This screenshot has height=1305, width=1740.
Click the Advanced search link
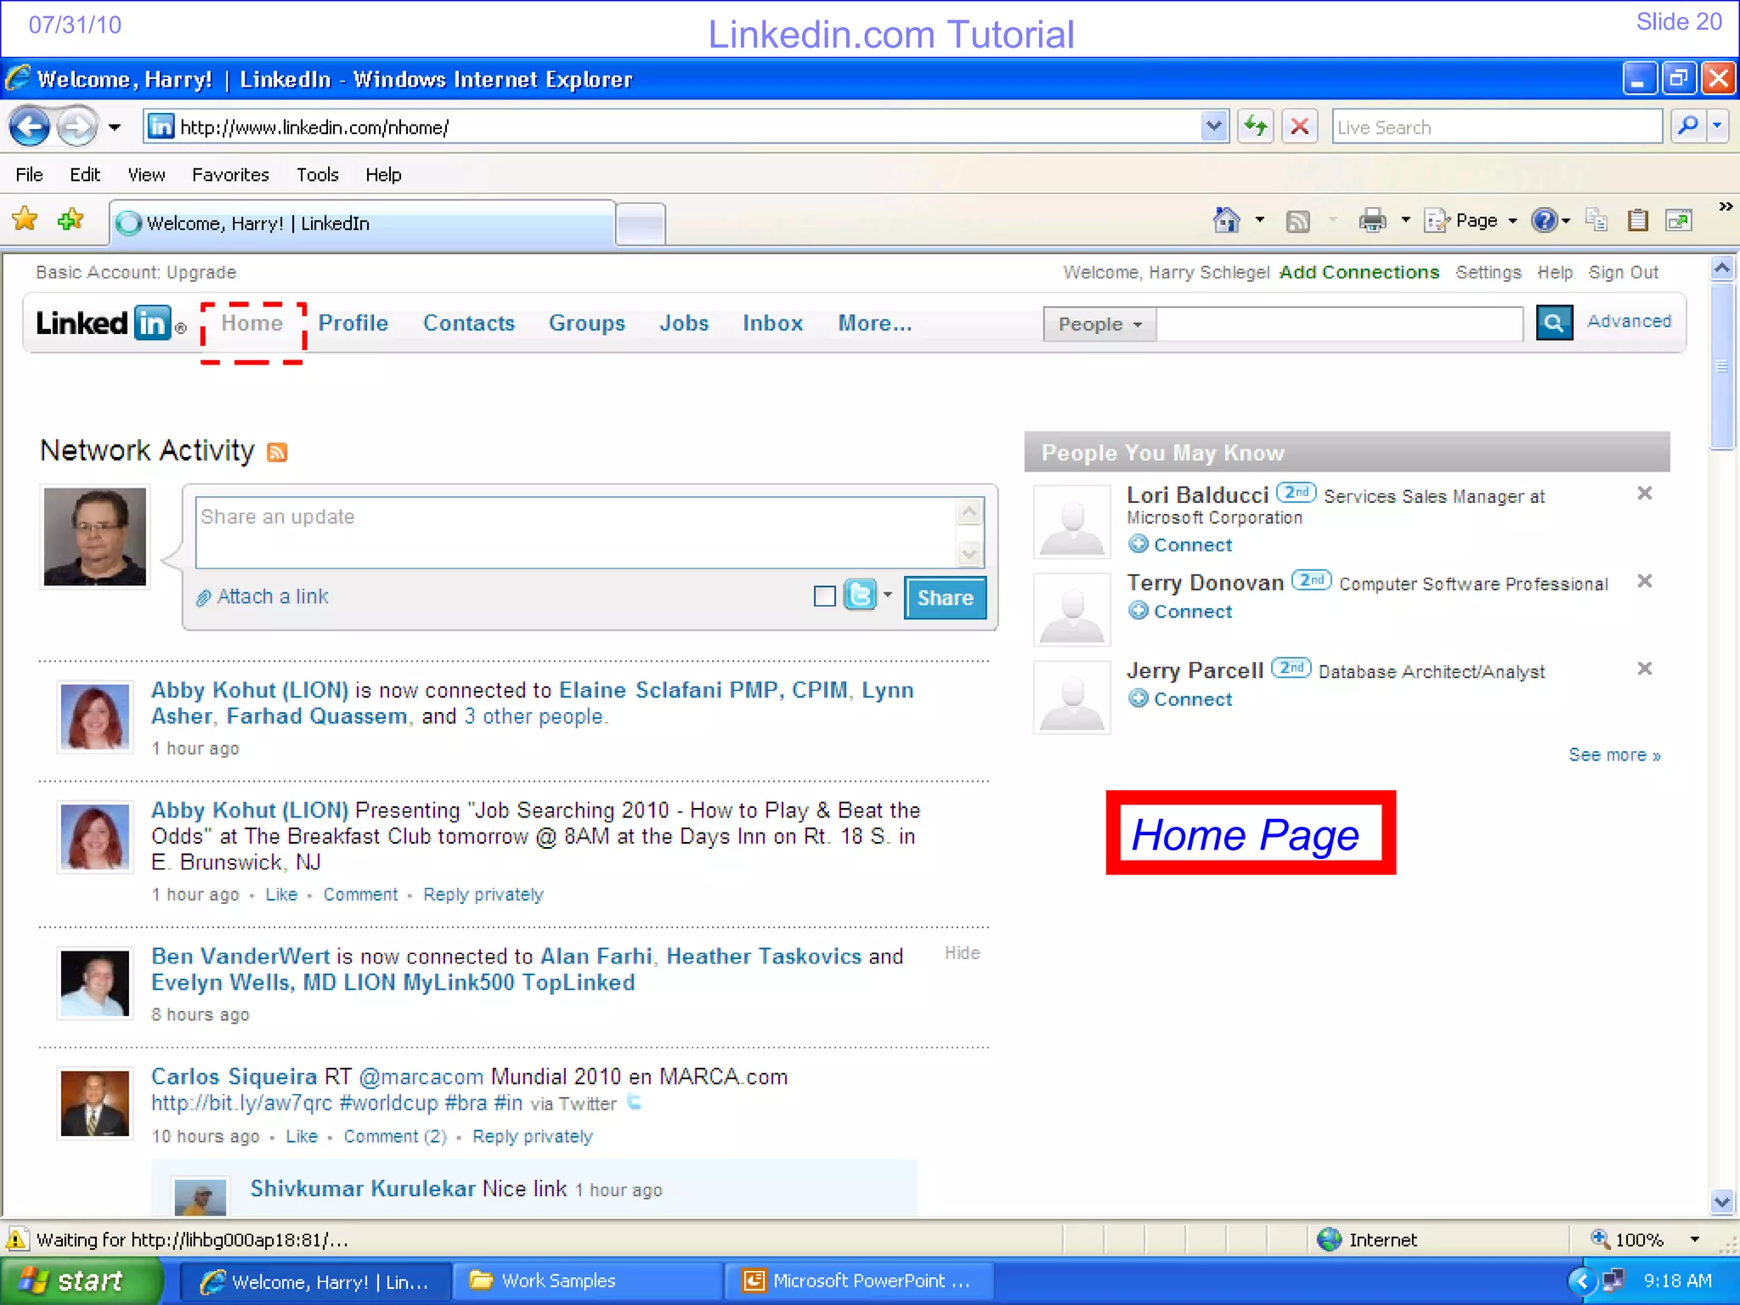click(x=1629, y=321)
